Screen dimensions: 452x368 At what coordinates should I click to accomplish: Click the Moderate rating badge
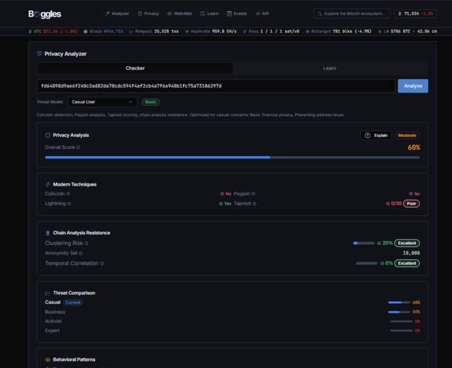point(407,136)
